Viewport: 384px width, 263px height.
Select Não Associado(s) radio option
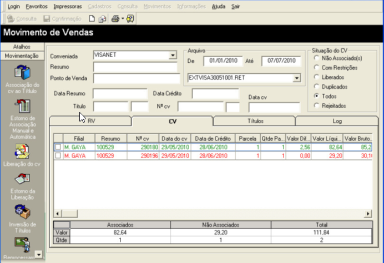coord(316,58)
